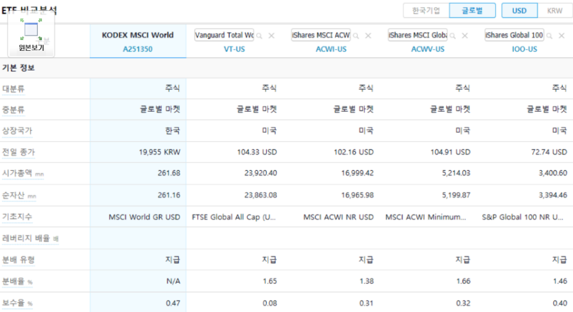Open the IOO-US ticker link

pyautogui.click(x=525, y=49)
